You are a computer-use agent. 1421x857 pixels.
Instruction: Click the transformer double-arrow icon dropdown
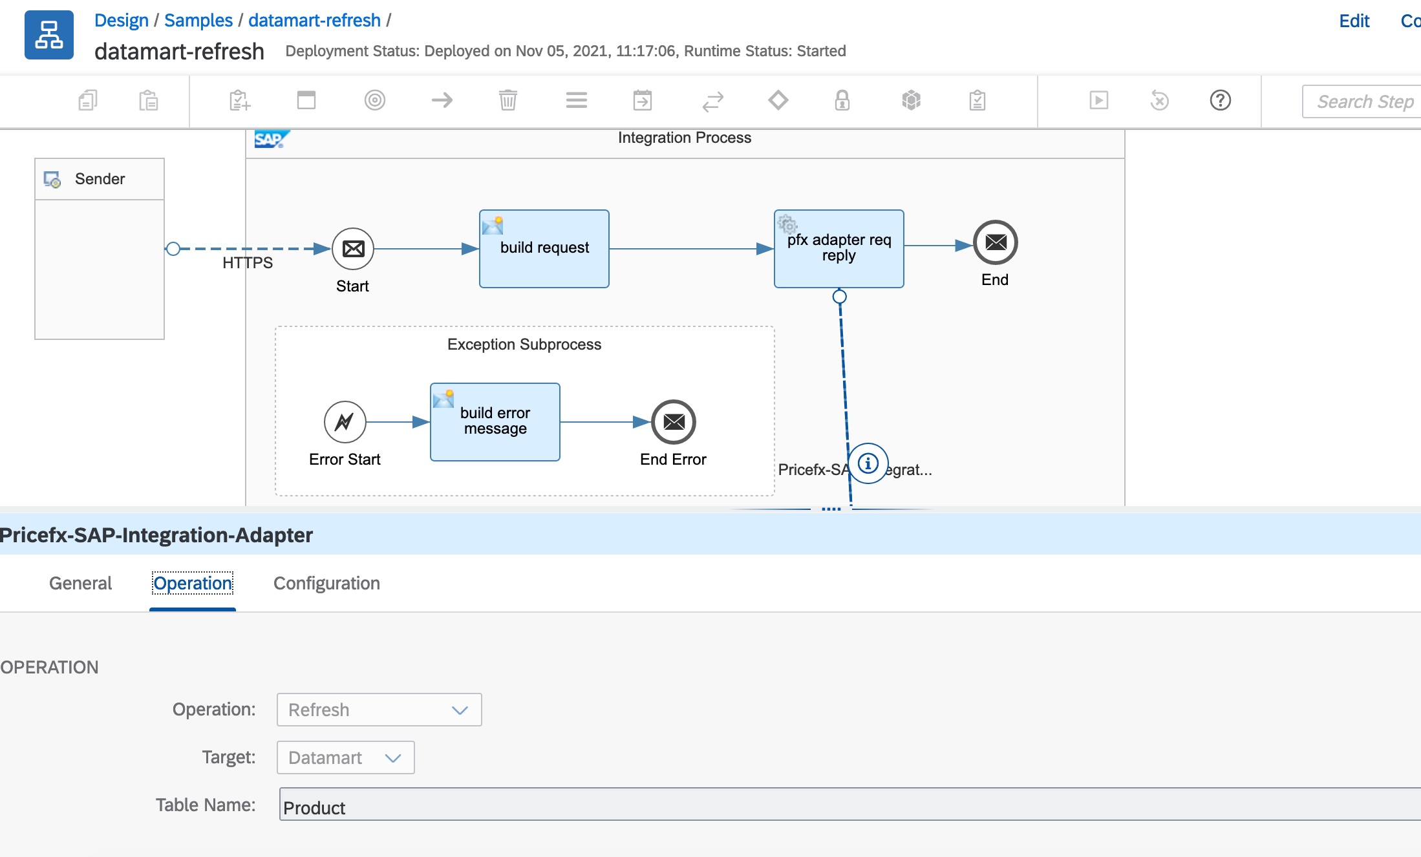tap(713, 100)
